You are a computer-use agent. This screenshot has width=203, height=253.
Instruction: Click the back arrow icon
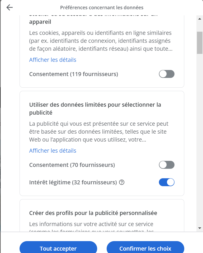tap(10, 7)
